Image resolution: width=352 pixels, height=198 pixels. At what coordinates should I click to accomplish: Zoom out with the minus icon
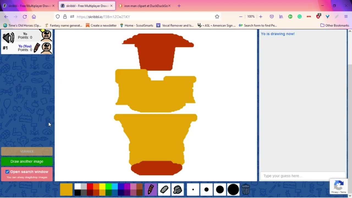[x=241, y=16]
